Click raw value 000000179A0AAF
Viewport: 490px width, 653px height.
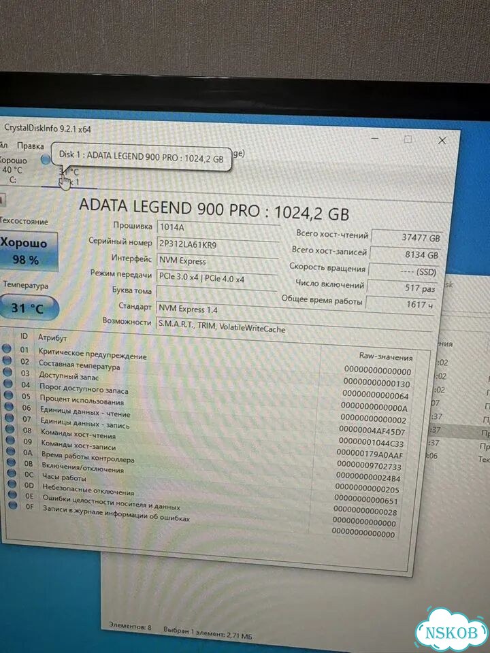(370, 454)
